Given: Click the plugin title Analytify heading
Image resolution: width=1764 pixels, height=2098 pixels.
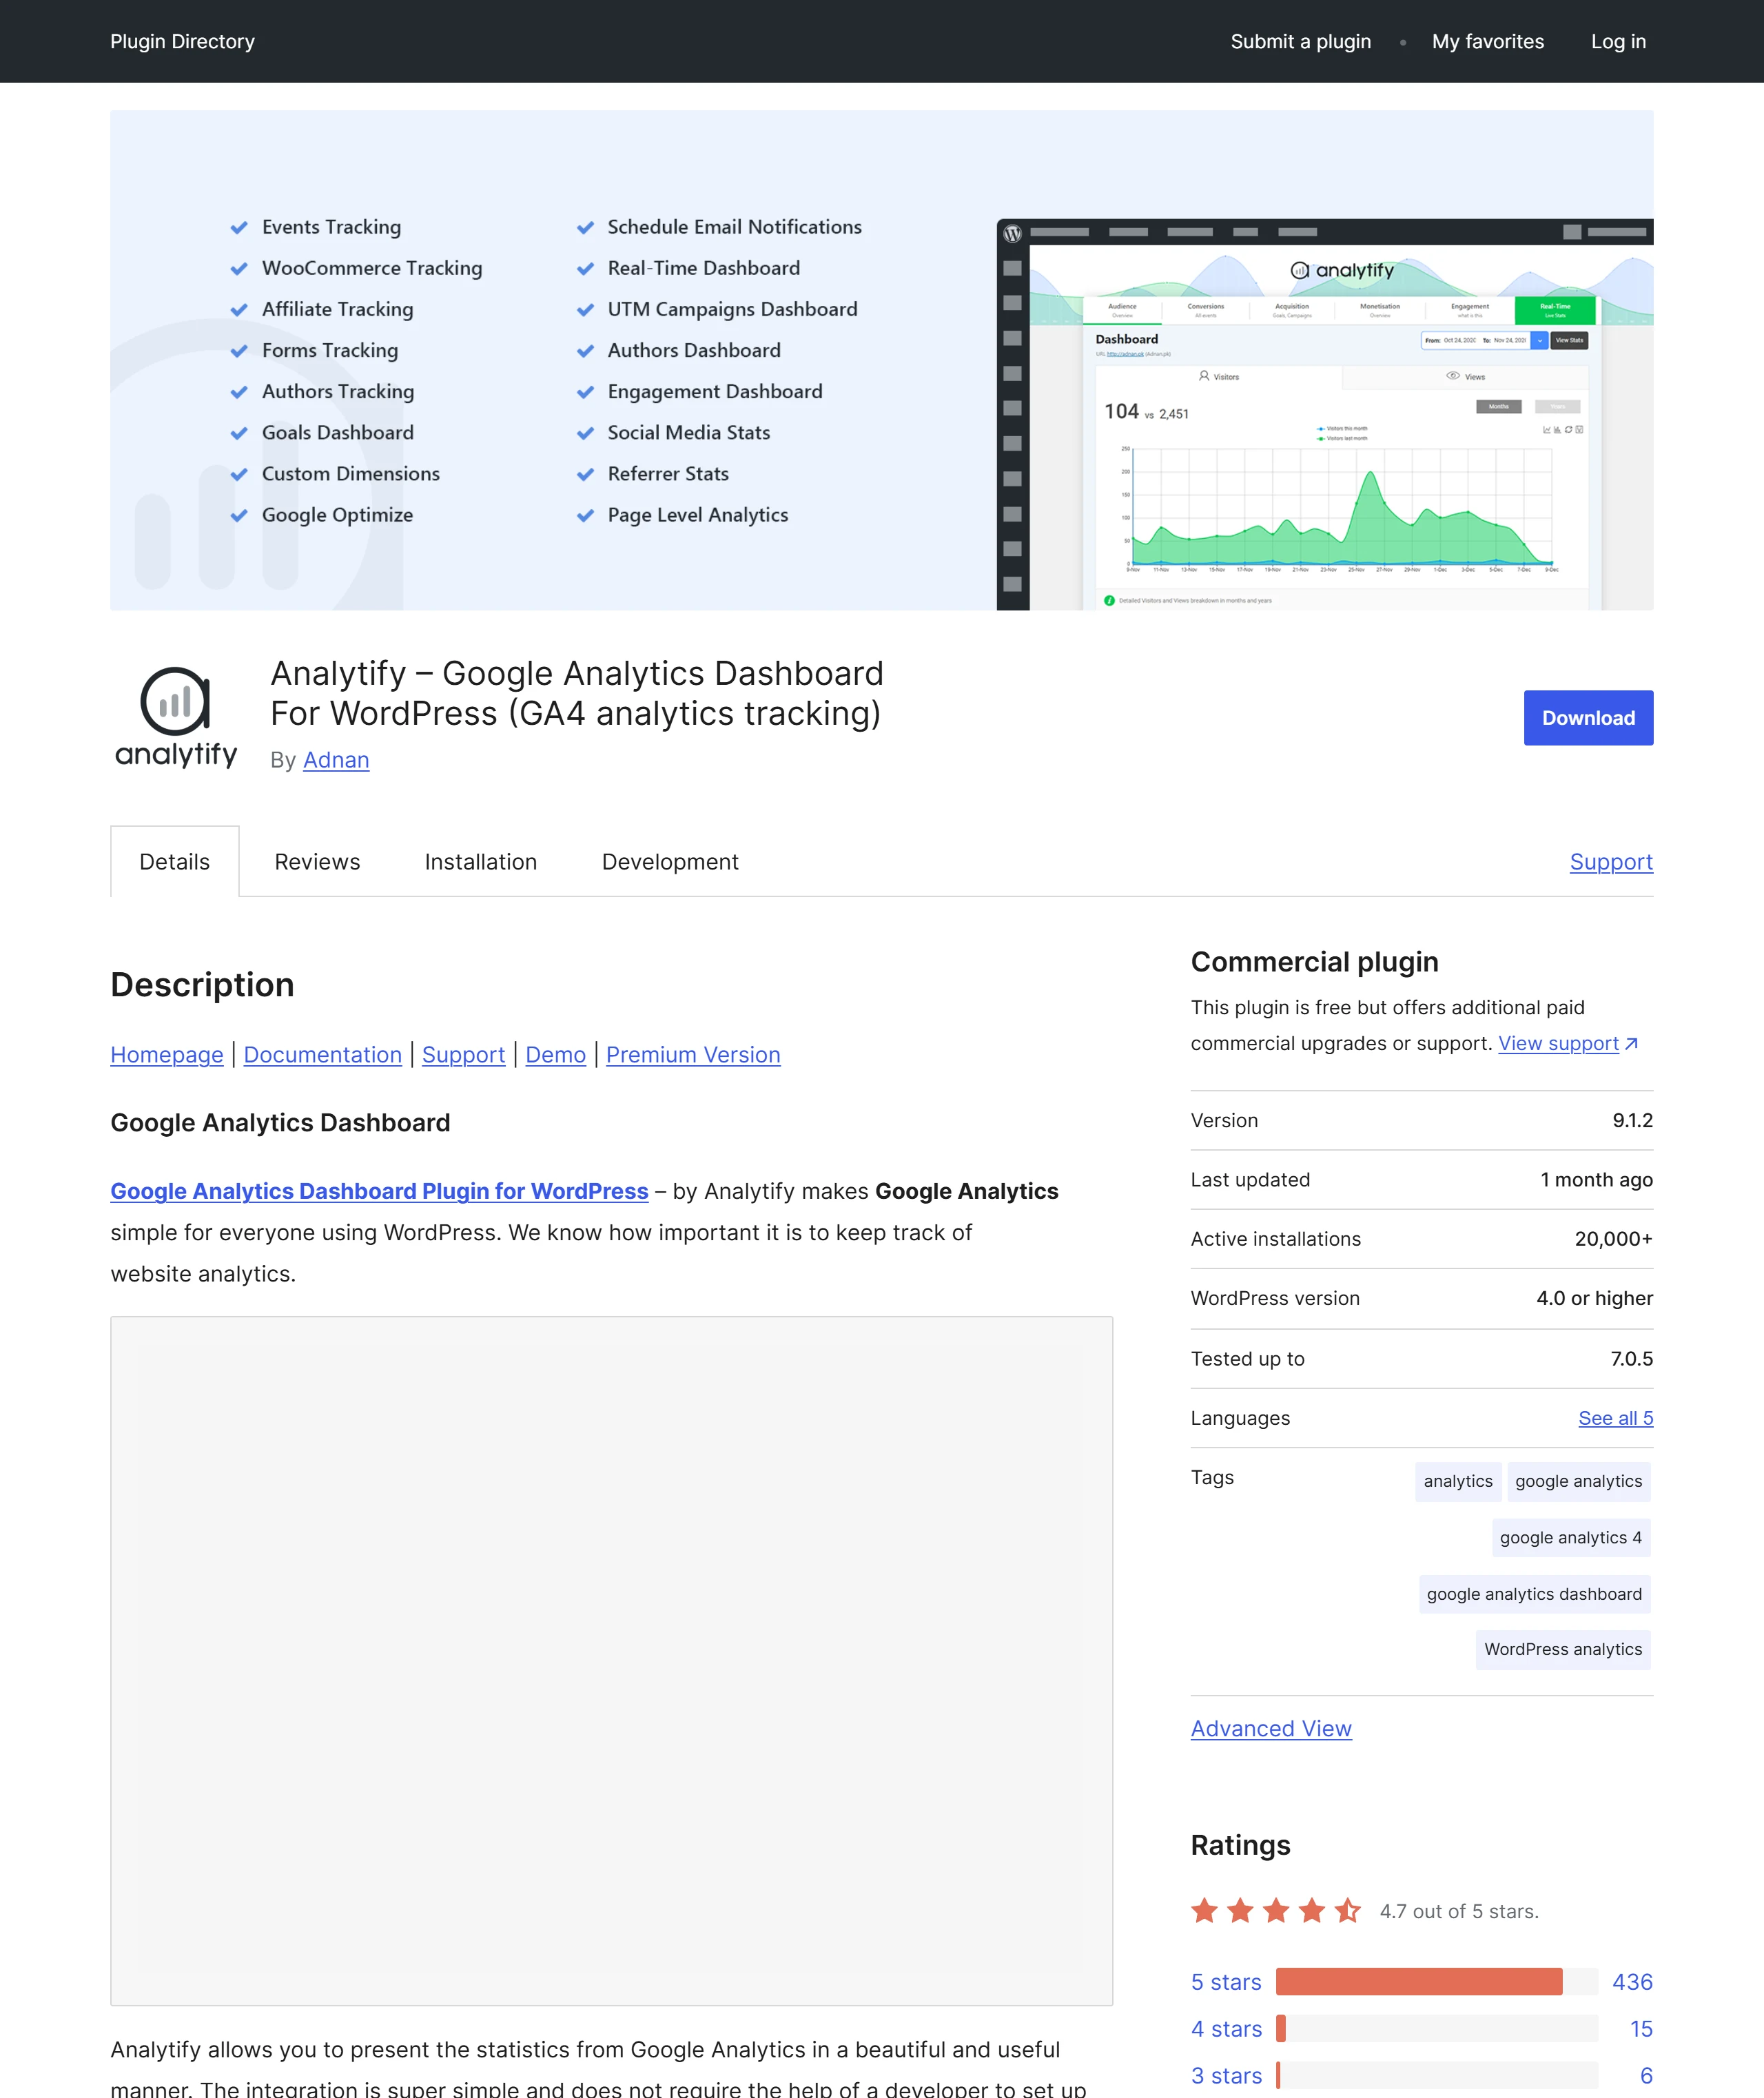Looking at the screenshot, I should [577, 693].
